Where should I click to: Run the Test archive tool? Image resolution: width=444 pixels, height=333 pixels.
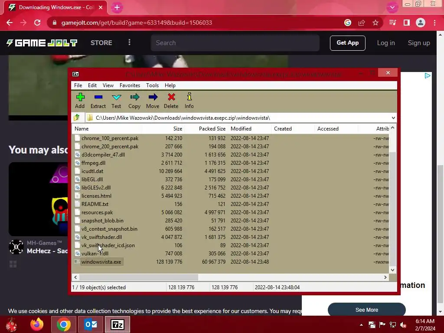(116, 101)
